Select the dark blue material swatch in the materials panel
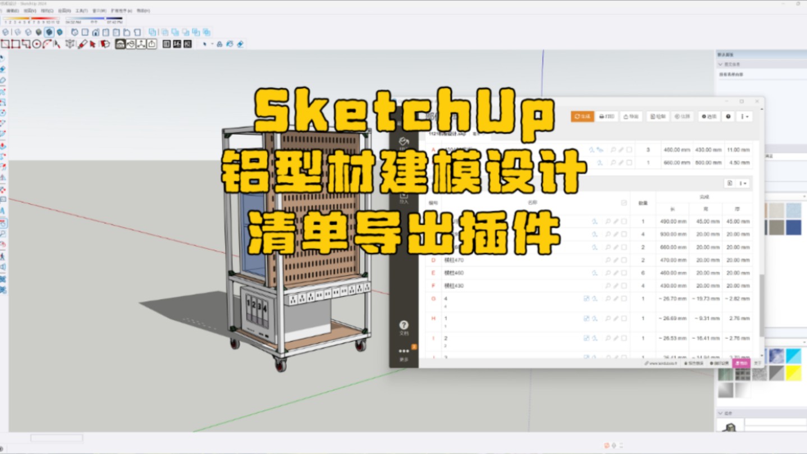Viewport: 807px width, 454px height. coord(794,227)
